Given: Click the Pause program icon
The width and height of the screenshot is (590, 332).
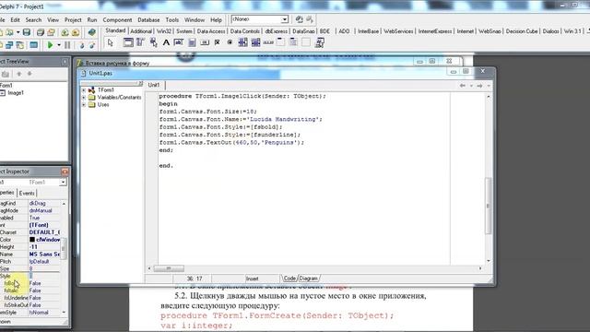Looking at the screenshot, I should 67,45.
